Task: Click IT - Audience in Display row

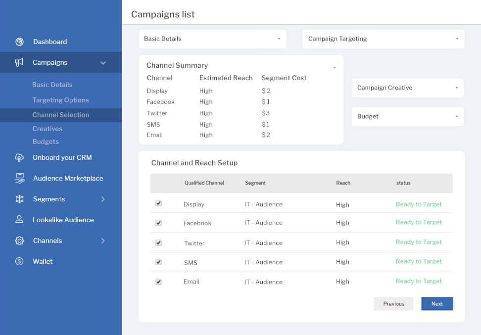Action: click(x=263, y=204)
